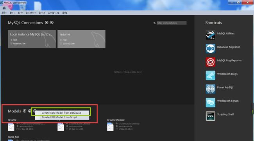This screenshot has height=141, width=254.
Task: Minimize the MySQL Workbench window
Action: 232,2
